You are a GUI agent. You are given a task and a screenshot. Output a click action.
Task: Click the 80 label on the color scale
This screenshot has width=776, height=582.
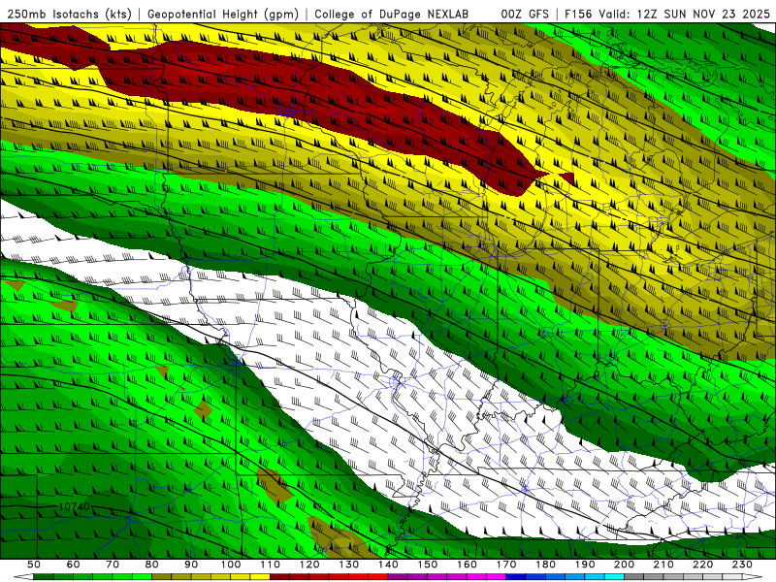tap(152, 565)
